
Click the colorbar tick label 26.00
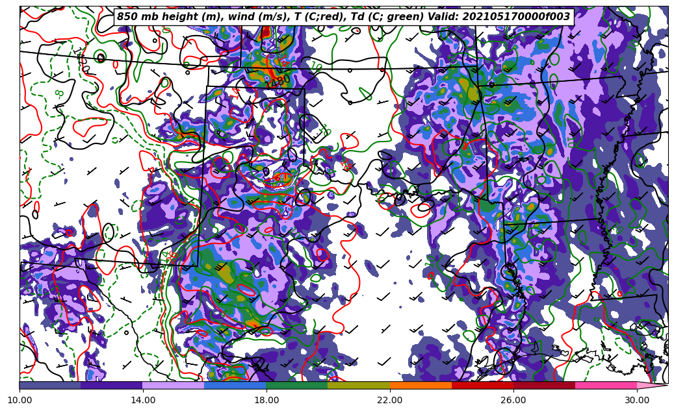(513, 400)
